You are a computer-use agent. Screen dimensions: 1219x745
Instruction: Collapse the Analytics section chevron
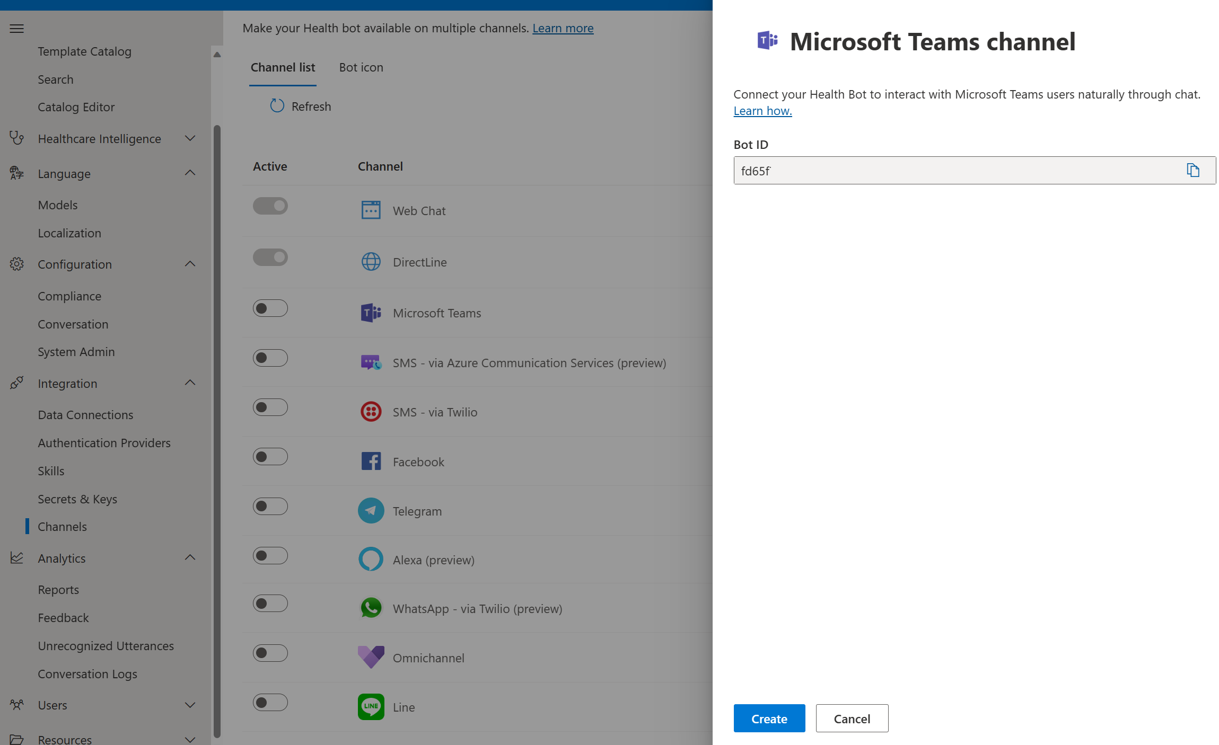190,557
